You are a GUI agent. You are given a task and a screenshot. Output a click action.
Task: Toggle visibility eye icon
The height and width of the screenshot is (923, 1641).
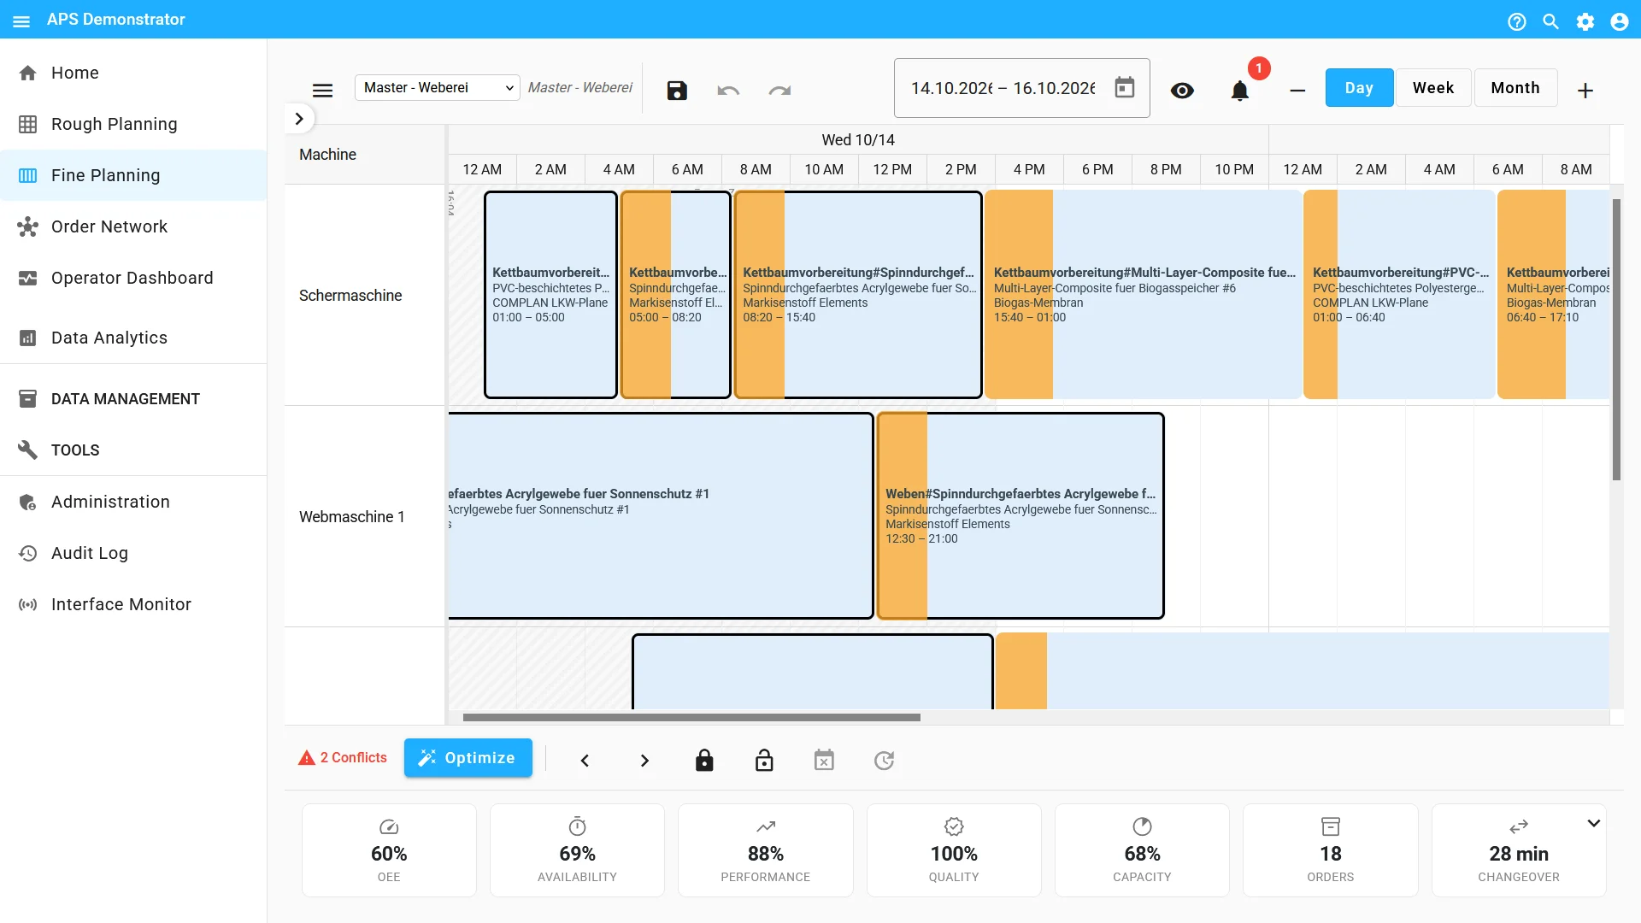click(x=1182, y=90)
